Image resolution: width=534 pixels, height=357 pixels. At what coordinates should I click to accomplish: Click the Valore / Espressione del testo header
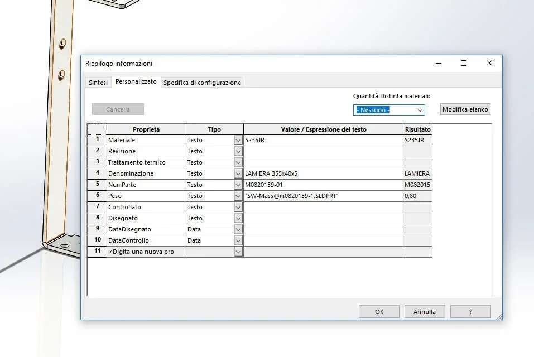[323, 129]
